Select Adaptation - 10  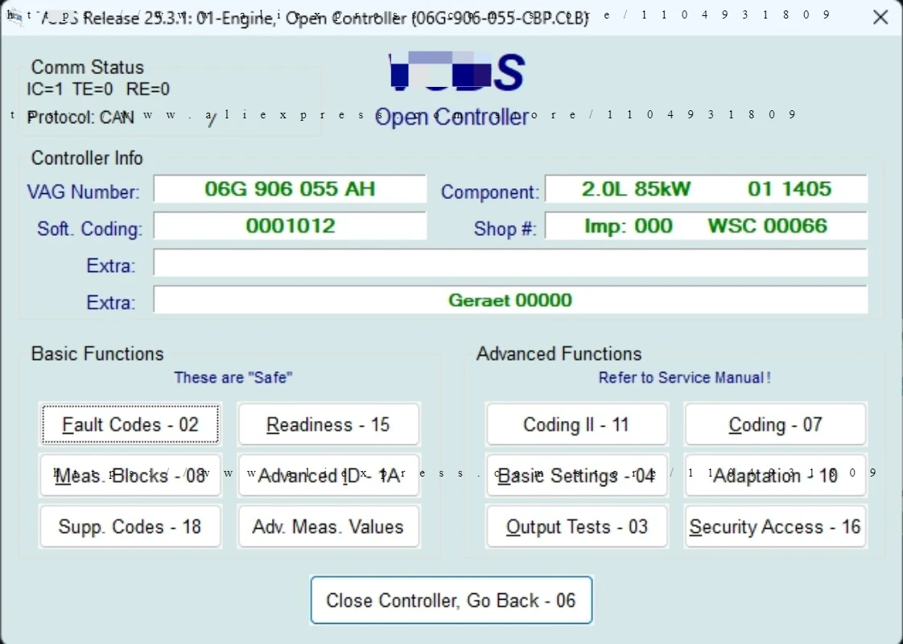pyautogui.click(x=775, y=476)
